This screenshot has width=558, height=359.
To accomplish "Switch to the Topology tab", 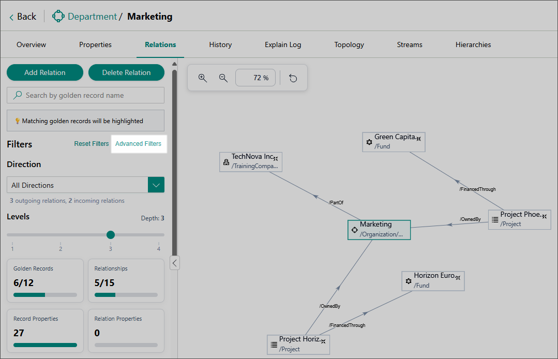I will coord(349,45).
